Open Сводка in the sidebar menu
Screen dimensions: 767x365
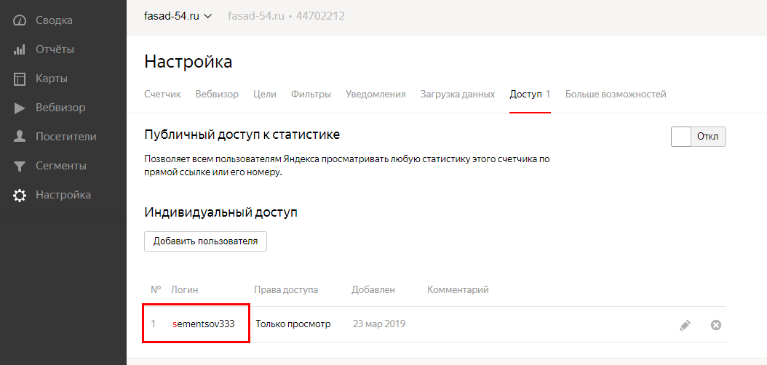(x=54, y=20)
